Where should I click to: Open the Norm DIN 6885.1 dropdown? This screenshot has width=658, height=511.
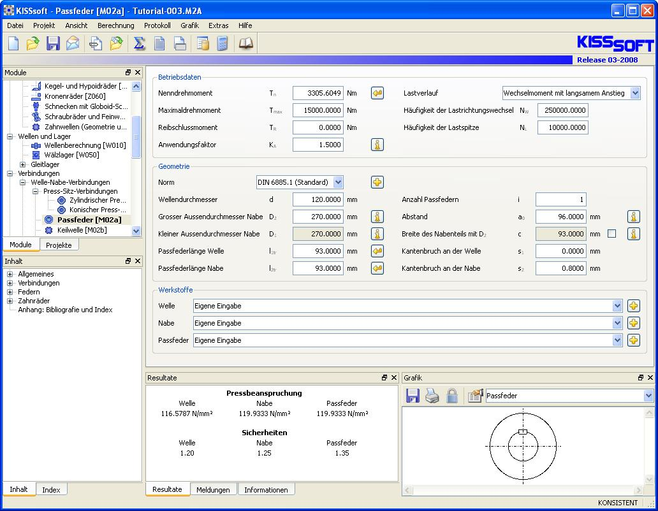(x=338, y=182)
